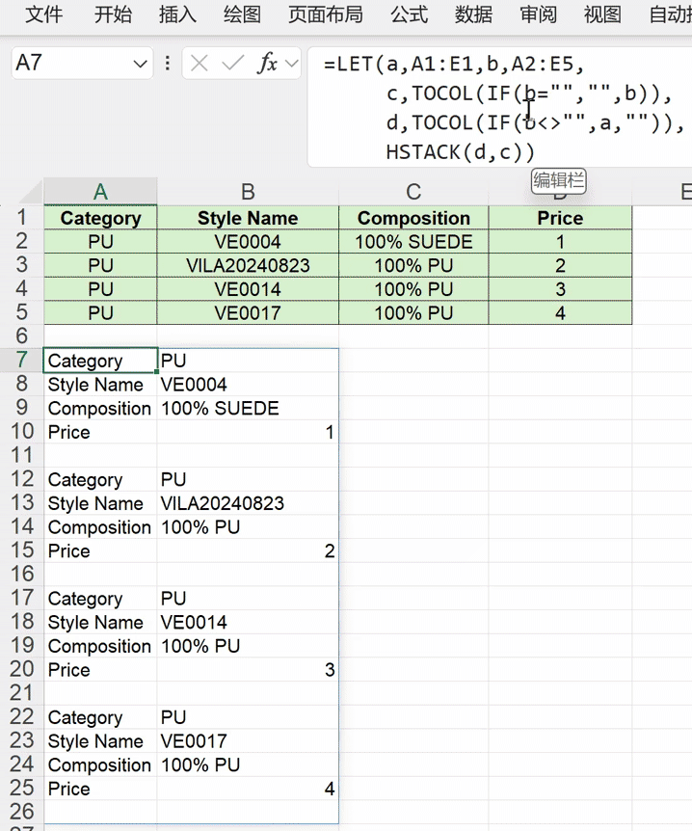Confirm formula with the checkmark icon
Image resolution: width=692 pixels, height=831 pixels.
click(232, 64)
